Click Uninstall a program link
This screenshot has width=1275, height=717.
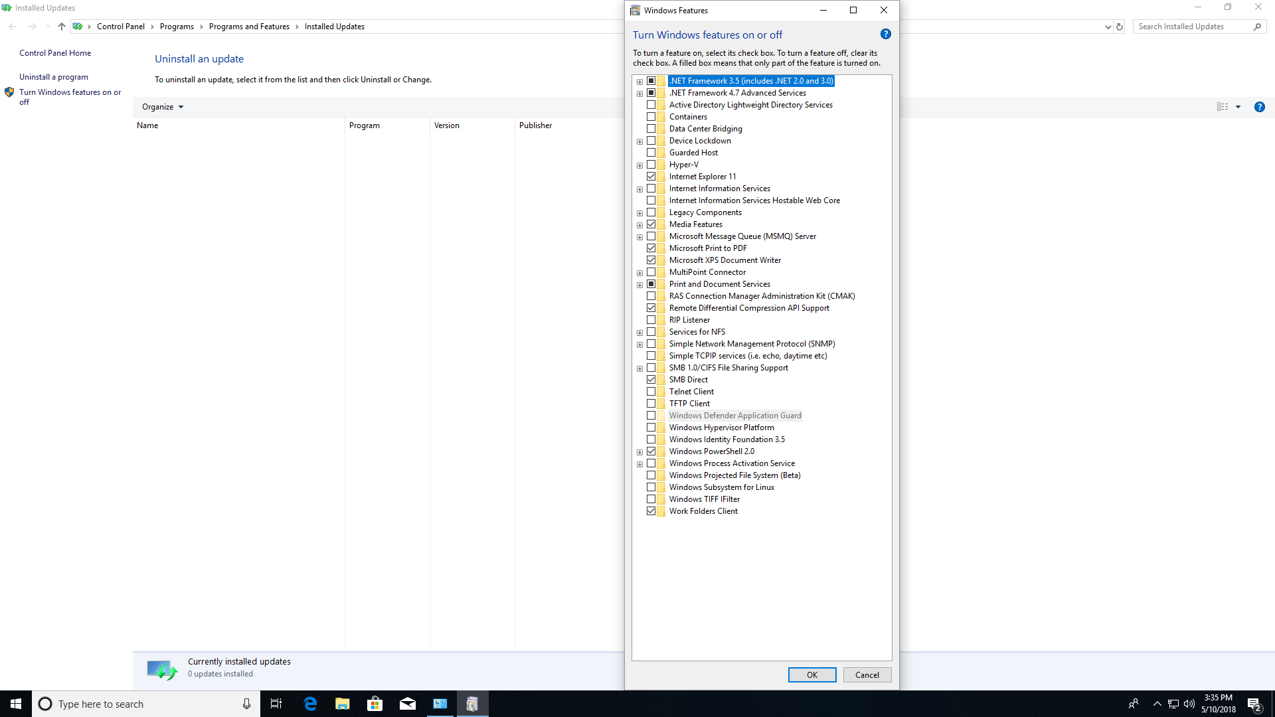click(54, 77)
